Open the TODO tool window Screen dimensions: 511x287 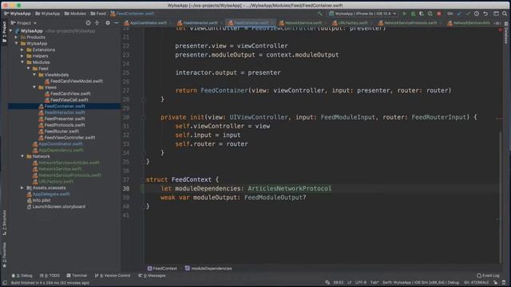tap(50, 276)
